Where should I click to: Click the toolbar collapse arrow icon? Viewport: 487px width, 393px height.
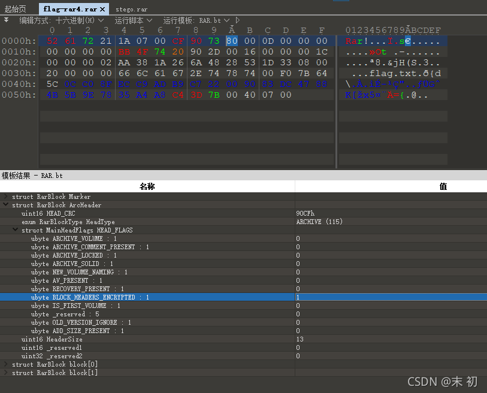click(6, 20)
